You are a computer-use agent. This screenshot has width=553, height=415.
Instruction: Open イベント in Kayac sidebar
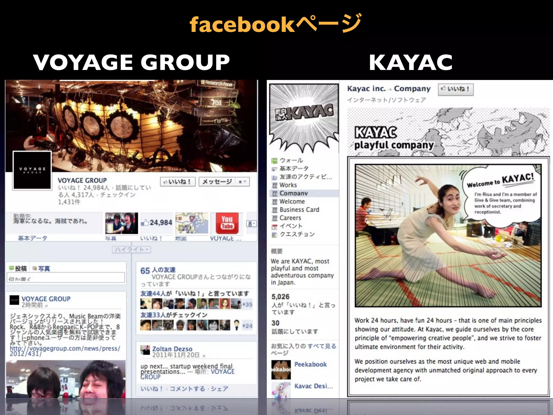pyautogui.click(x=291, y=226)
